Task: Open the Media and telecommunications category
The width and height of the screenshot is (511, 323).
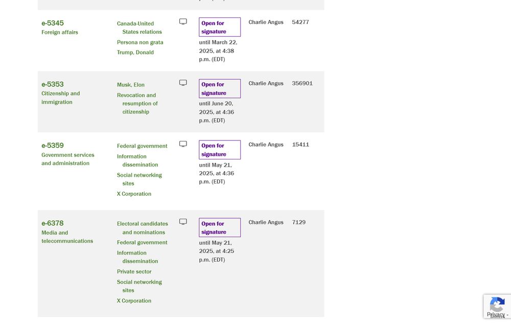Action: [x=67, y=237]
